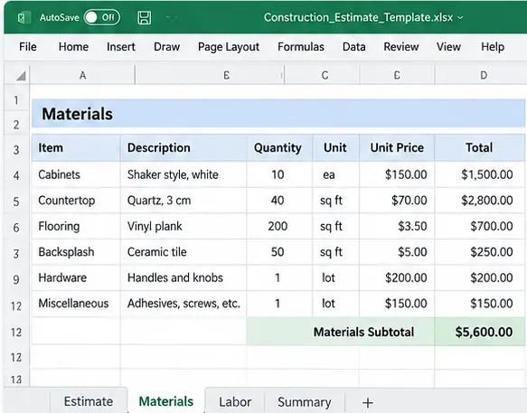Select row header 6
Screen dimensions: 527x413
(x=16, y=228)
